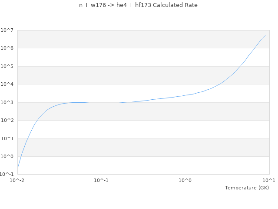
Task: Click the 10^1 x-axis tick label
Action: point(269,180)
